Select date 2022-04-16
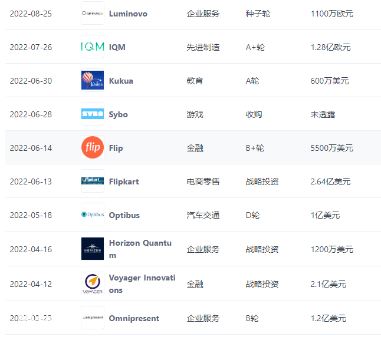The image size is (381, 340). click(x=31, y=249)
